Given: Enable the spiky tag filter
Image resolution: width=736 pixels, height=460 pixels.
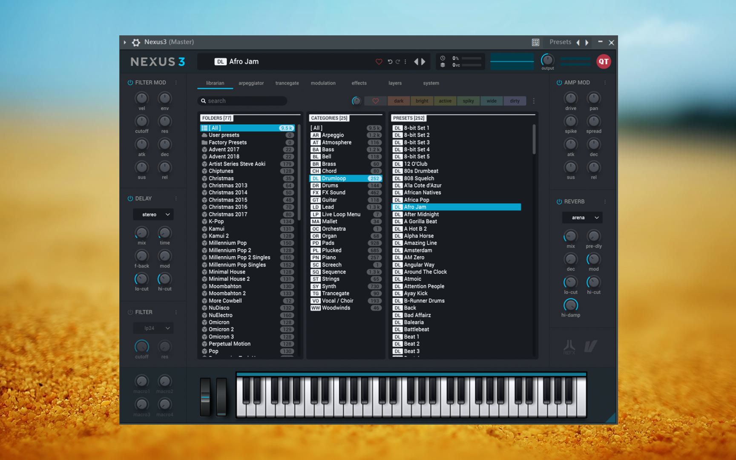Looking at the screenshot, I should tap(468, 101).
